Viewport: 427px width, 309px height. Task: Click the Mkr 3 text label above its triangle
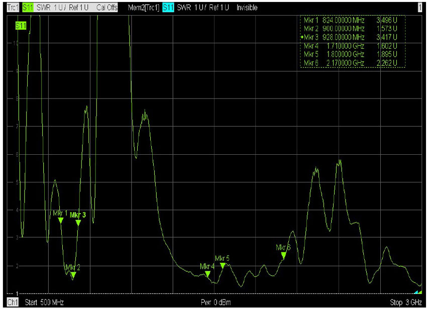click(x=78, y=215)
